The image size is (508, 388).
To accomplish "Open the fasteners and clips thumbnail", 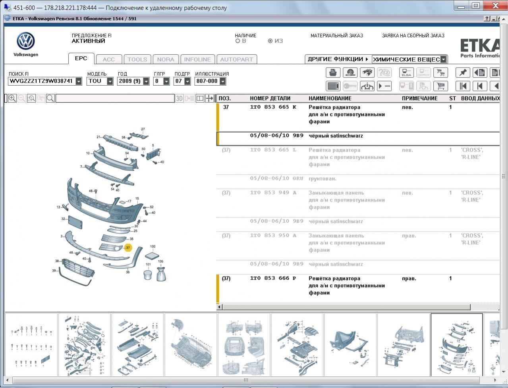I will tap(31, 344).
